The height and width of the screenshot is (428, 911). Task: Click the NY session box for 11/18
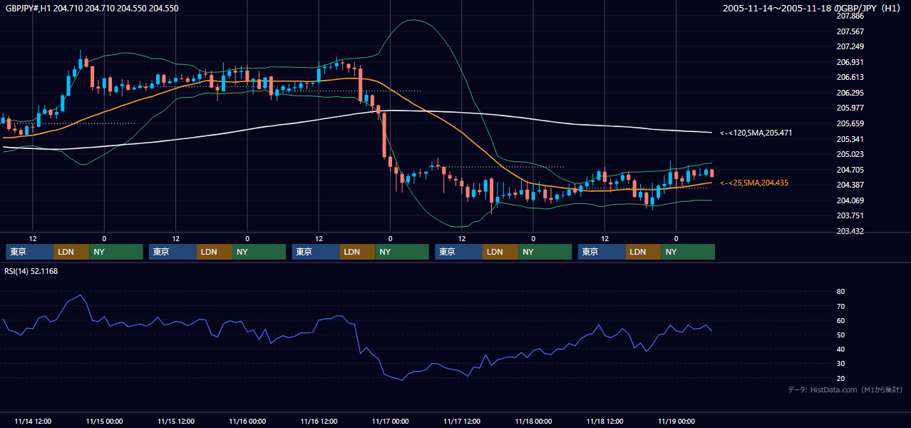[688, 252]
